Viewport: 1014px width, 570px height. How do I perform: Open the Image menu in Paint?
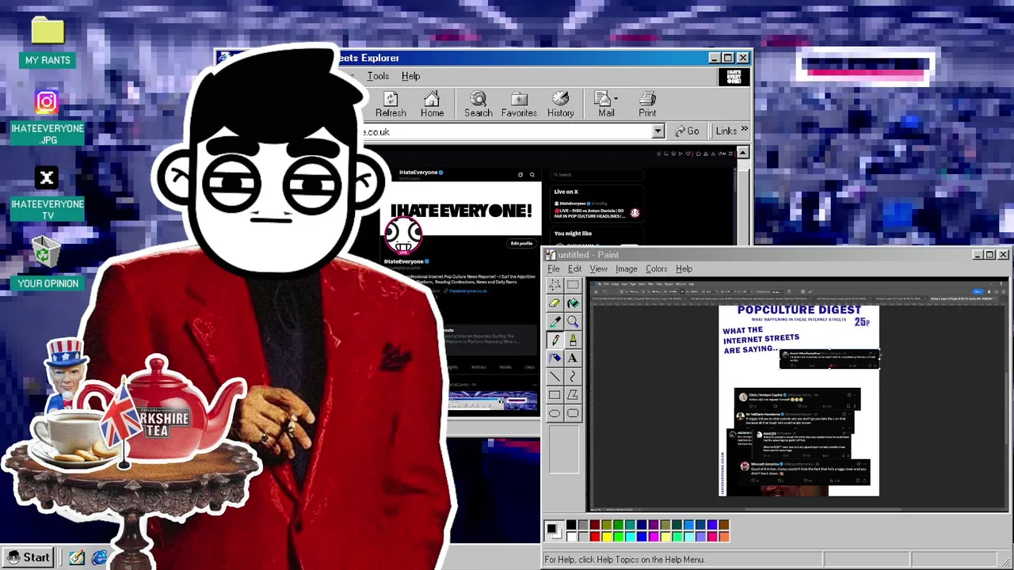626,269
